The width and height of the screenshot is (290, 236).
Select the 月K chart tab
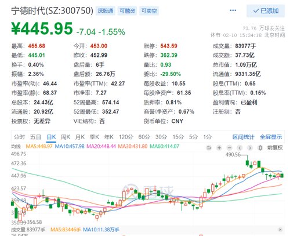coord(80,137)
